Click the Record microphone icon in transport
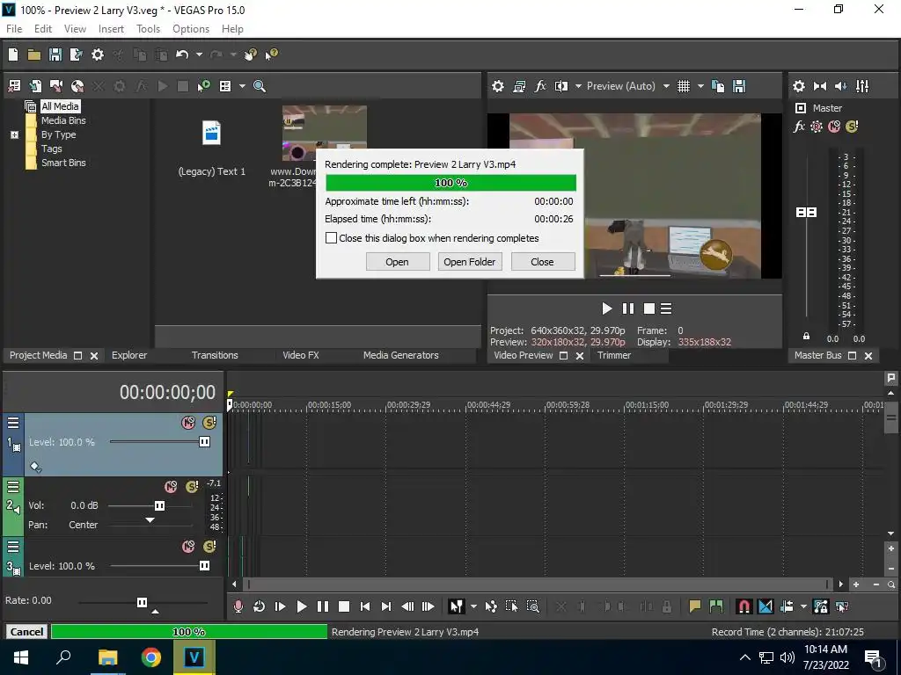 click(238, 606)
